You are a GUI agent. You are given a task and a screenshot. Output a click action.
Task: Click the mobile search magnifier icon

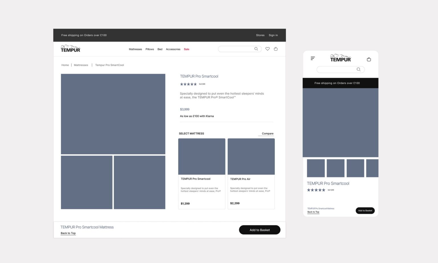[358, 70]
